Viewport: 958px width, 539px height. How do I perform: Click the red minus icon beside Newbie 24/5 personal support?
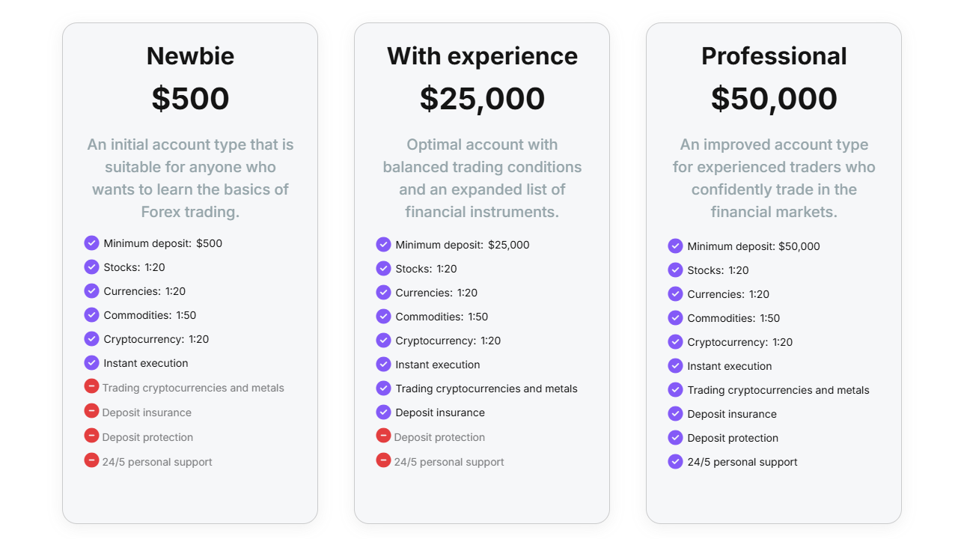pos(91,460)
